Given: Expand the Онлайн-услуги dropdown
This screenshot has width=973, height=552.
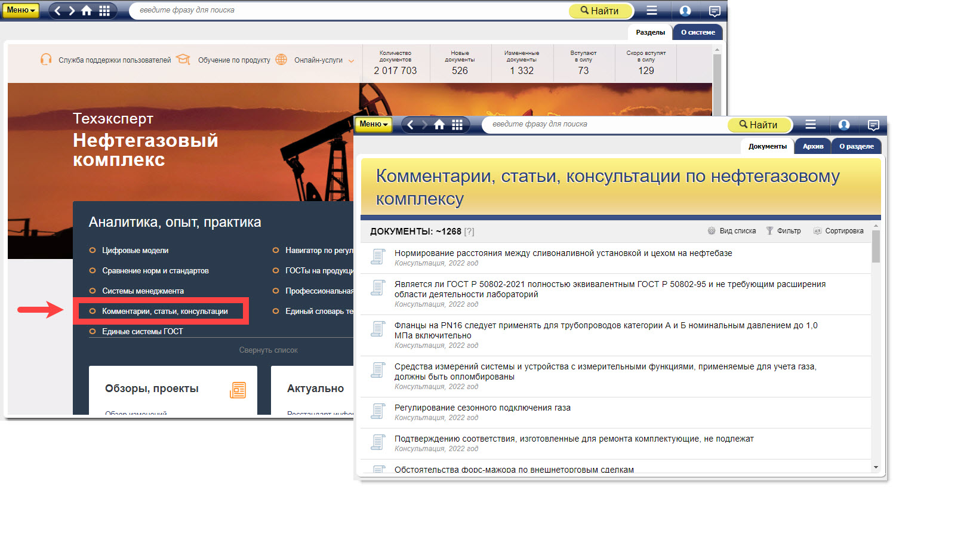Looking at the screenshot, I should [x=324, y=60].
